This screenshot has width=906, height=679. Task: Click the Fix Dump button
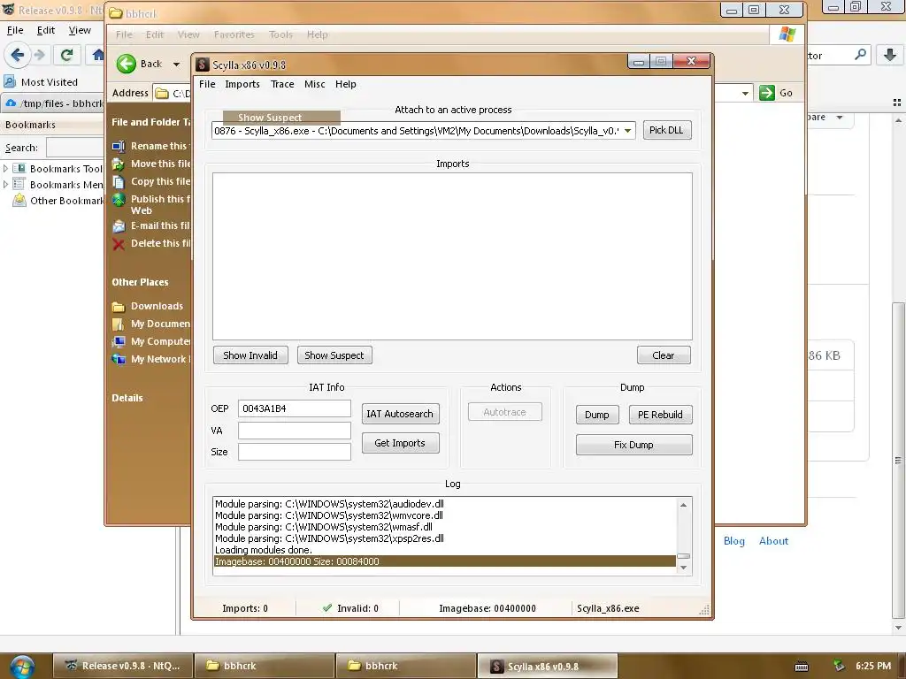[x=633, y=445]
